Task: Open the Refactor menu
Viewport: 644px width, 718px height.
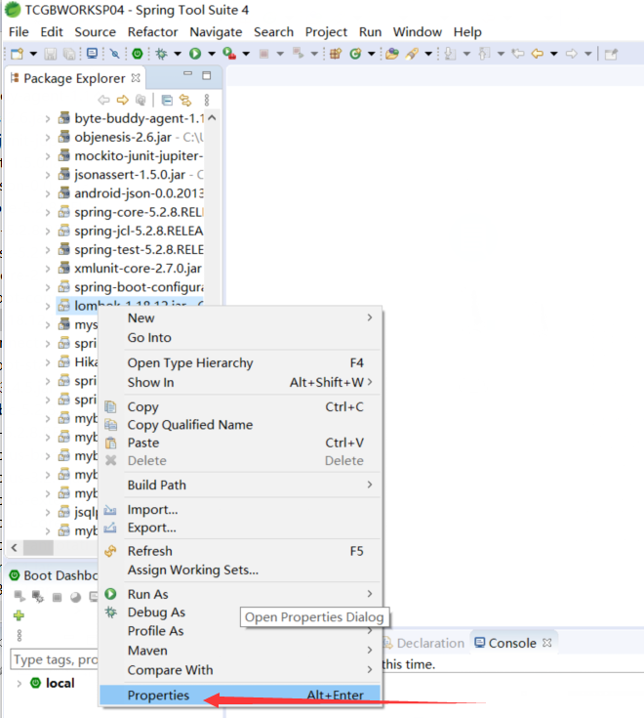Action: click(152, 32)
